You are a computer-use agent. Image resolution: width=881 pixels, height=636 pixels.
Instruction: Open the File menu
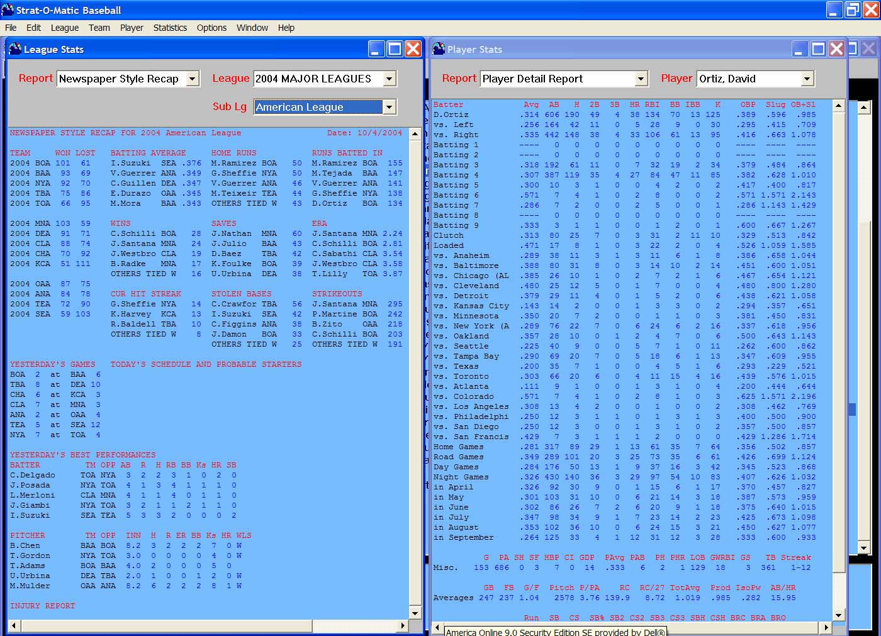click(11, 28)
